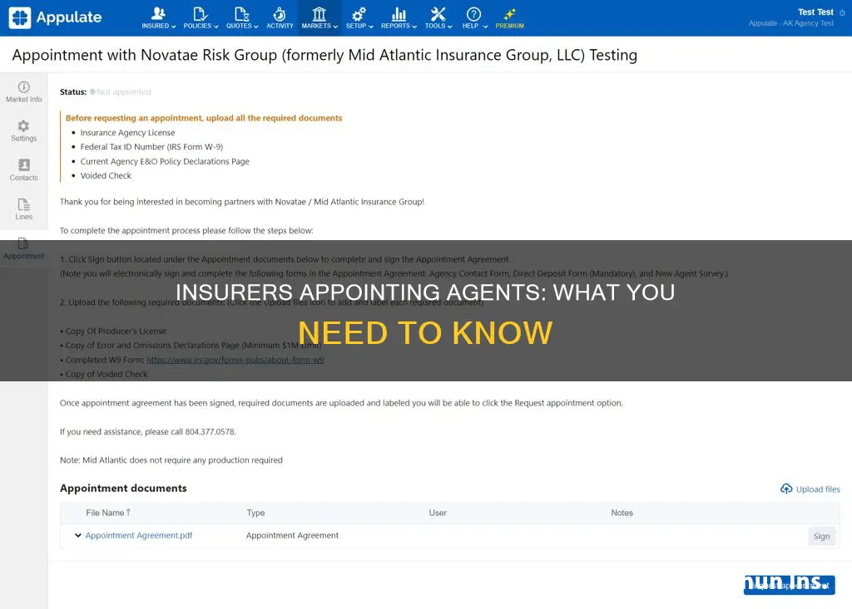Expand the Insured dropdown arrow
Image resolution: width=852 pixels, height=609 pixels.
pyautogui.click(x=173, y=26)
